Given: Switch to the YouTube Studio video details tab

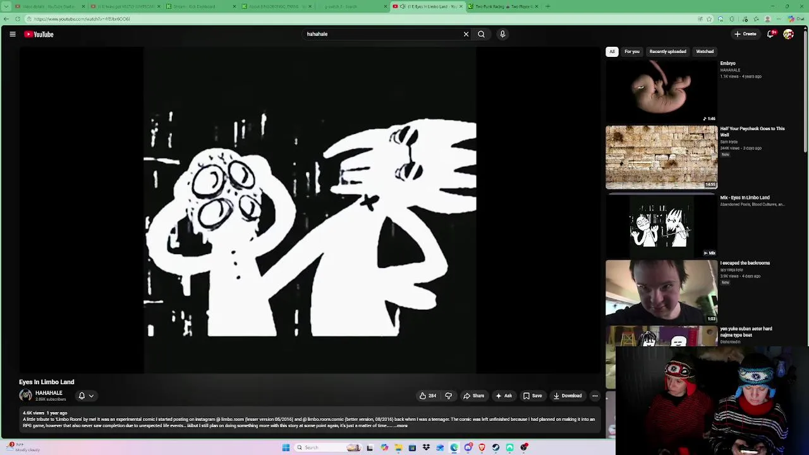Looking at the screenshot, I should point(48,6).
